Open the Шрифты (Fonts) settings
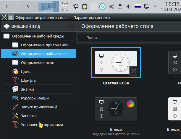Viewport: 181px width, 139px height. [28, 80]
